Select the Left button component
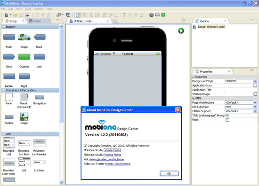259x186 pixels. [39, 57]
